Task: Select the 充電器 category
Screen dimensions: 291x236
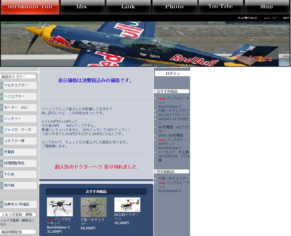Action: [x=18, y=152]
